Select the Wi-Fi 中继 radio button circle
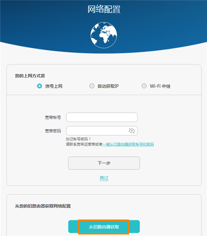 144,86
